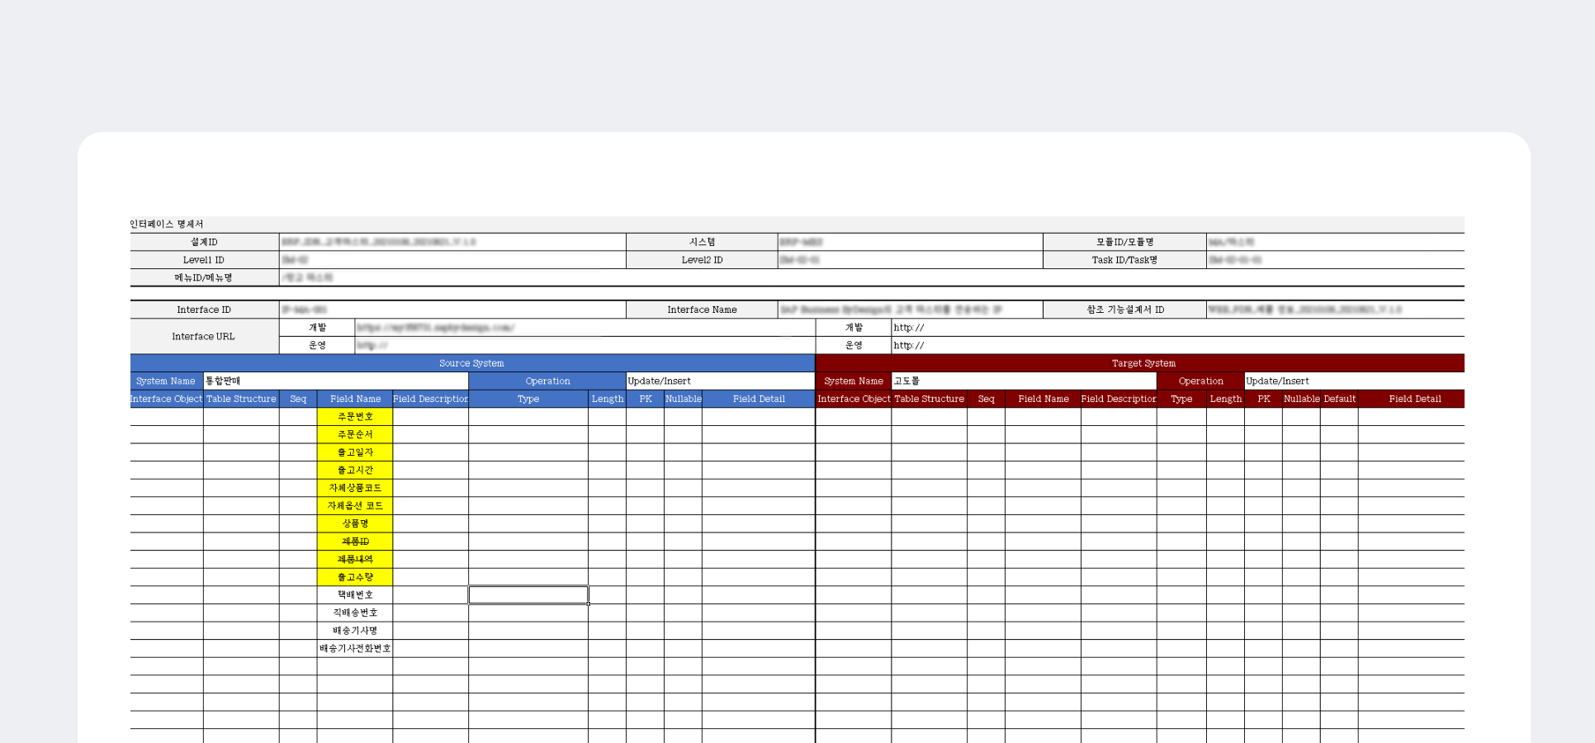Click the struck-through '제품ID' field cell
Image resolution: width=1595 pixels, height=743 pixels.
click(x=355, y=542)
